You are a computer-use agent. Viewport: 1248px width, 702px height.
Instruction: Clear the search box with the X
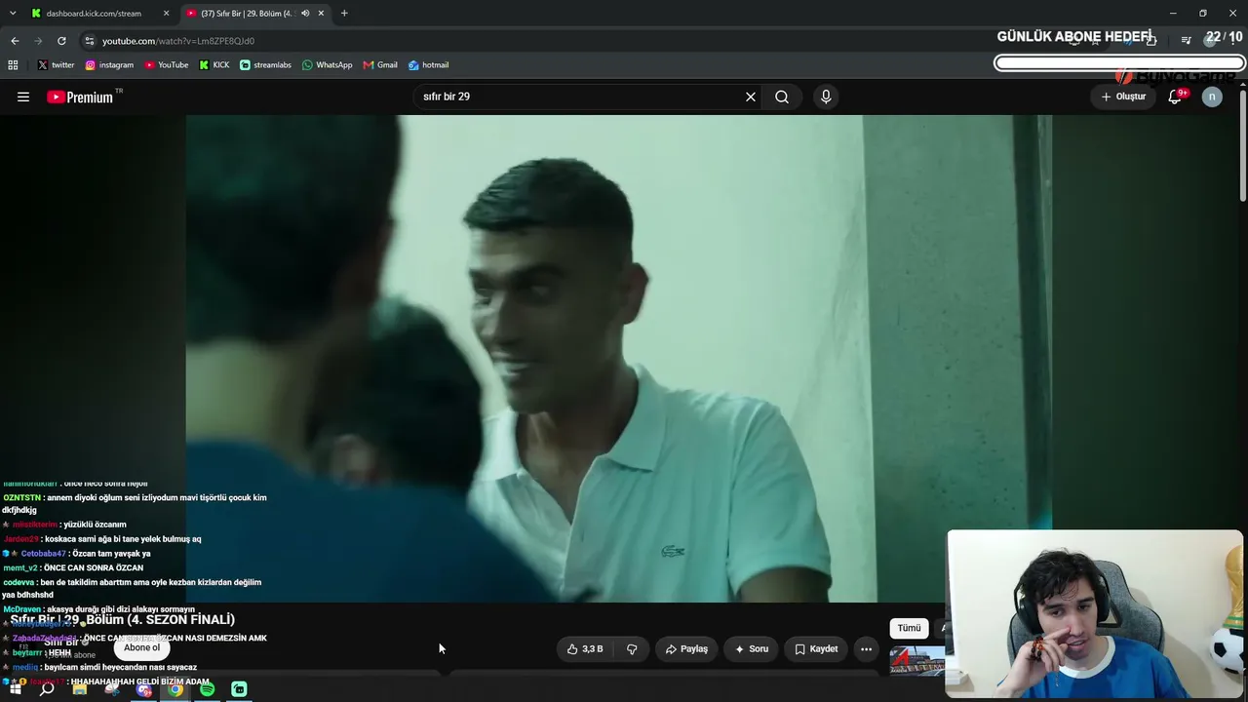(x=751, y=97)
